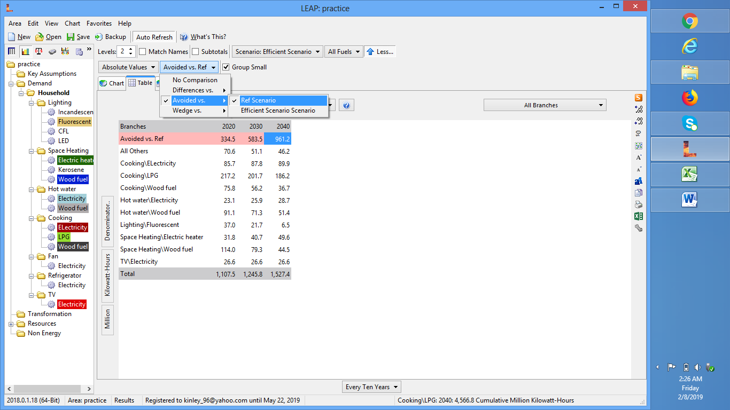Copy table to clipboard icon
Viewport: 730px width, 410px height.
click(638, 193)
